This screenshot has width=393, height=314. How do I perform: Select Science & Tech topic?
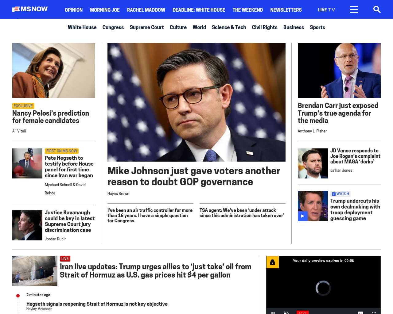[x=229, y=27]
